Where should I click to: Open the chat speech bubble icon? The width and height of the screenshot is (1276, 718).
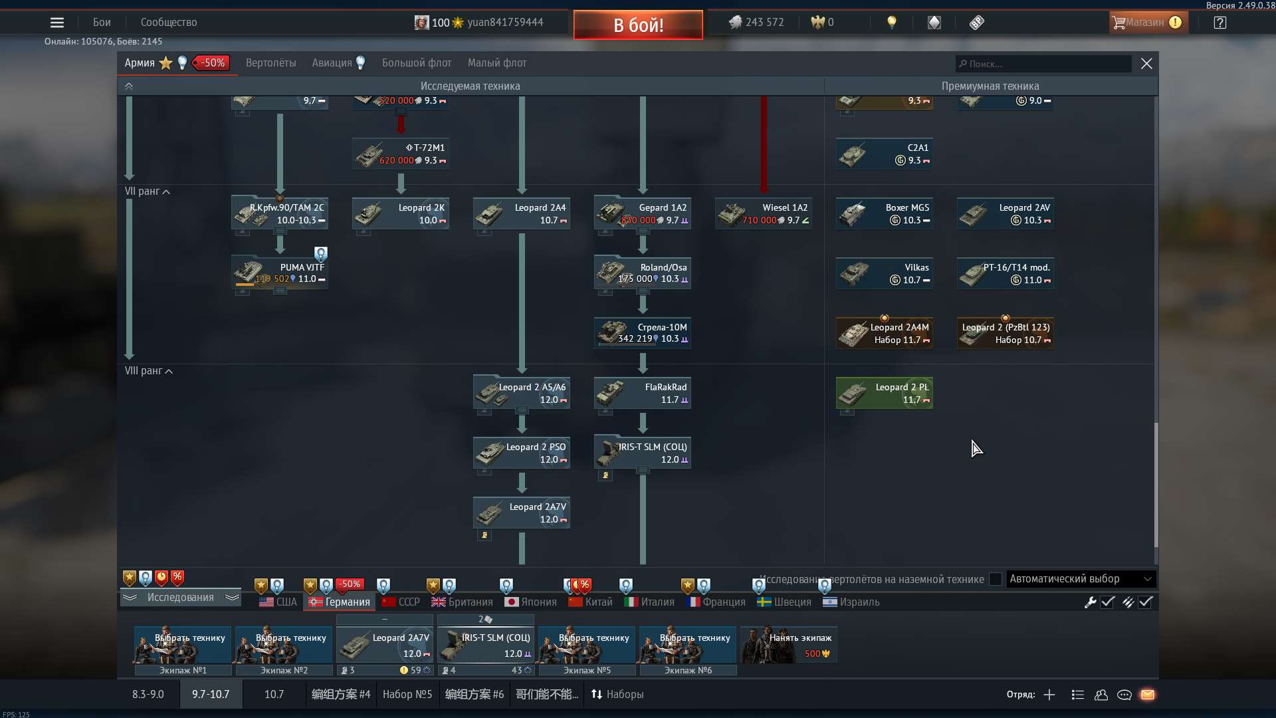pos(1124,695)
